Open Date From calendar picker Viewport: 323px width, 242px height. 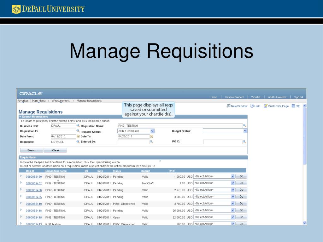(78, 136)
